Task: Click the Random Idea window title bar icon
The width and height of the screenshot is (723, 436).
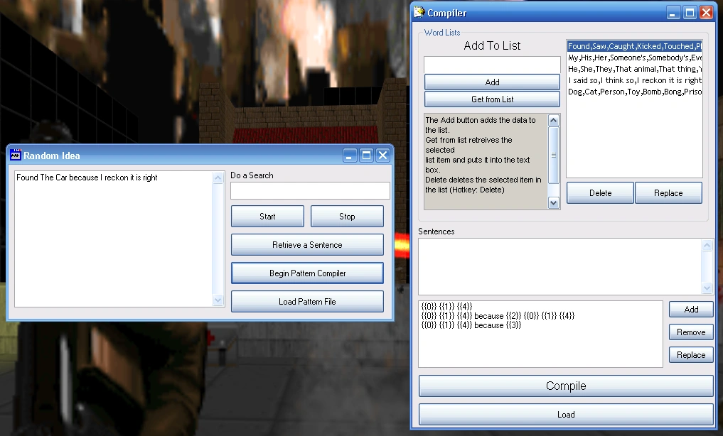Action: [16, 155]
